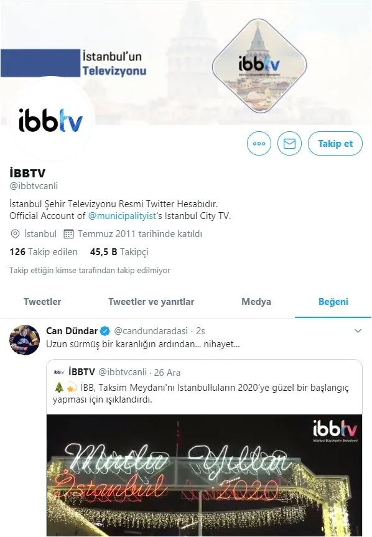Click the envelope message icon
The image size is (372, 537).
[x=289, y=144]
